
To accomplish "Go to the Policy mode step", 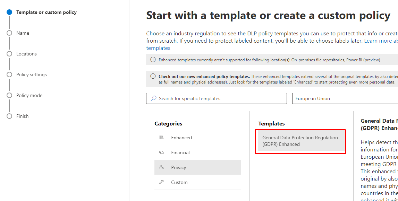I will pyautogui.click(x=29, y=95).
